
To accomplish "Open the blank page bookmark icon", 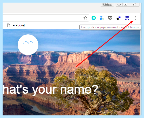I will click(x=9, y=25).
